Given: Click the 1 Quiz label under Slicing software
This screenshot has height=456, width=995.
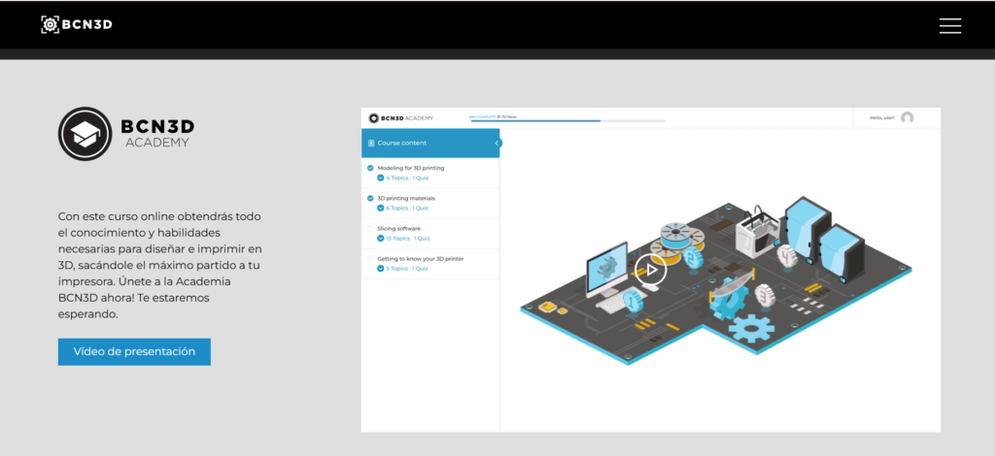Looking at the screenshot, I should tap(422, 239).
